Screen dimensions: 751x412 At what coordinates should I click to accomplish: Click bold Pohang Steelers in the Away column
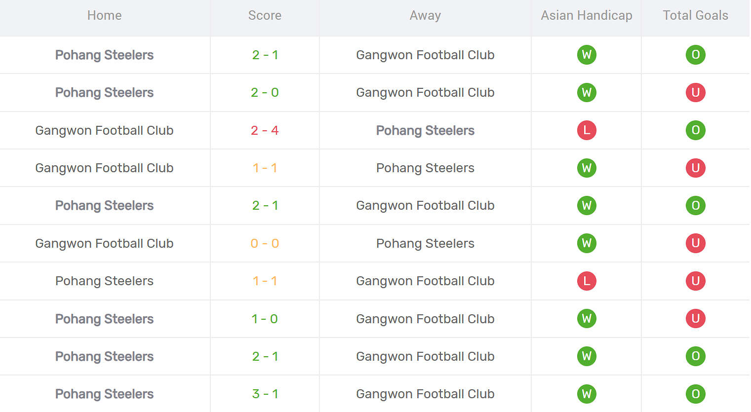pyautogui.click(x=425, y=130)
